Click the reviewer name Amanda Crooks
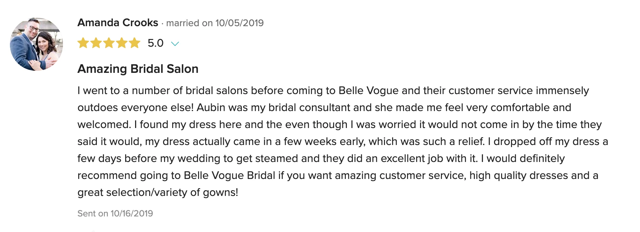 [118, 23]
